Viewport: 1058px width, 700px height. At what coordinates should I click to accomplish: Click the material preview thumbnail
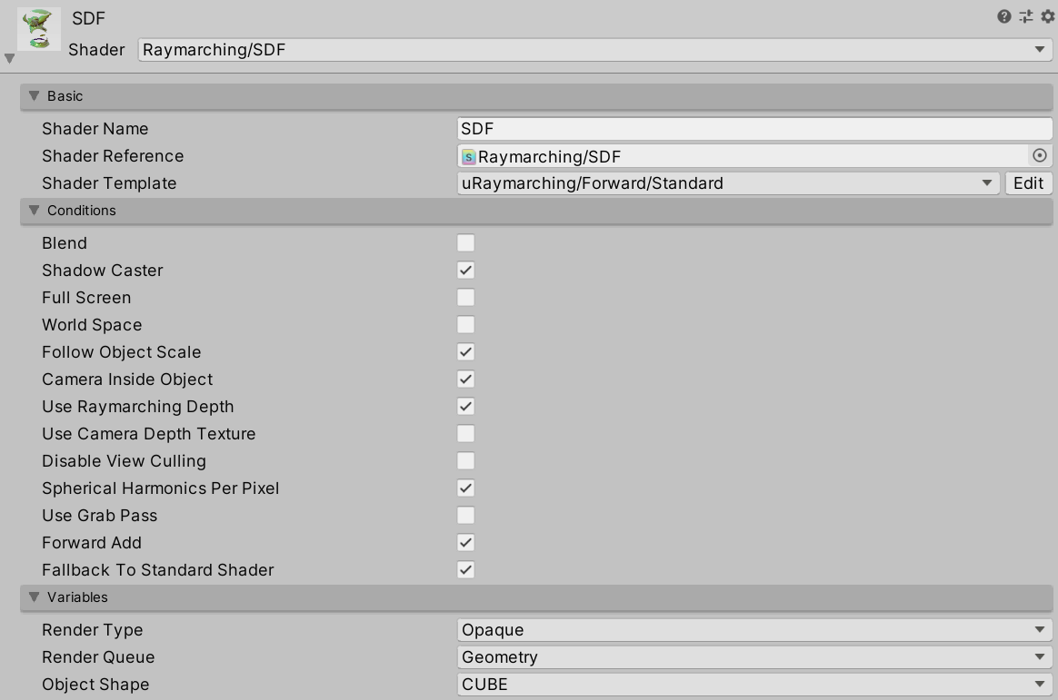[x=37, y=28]
